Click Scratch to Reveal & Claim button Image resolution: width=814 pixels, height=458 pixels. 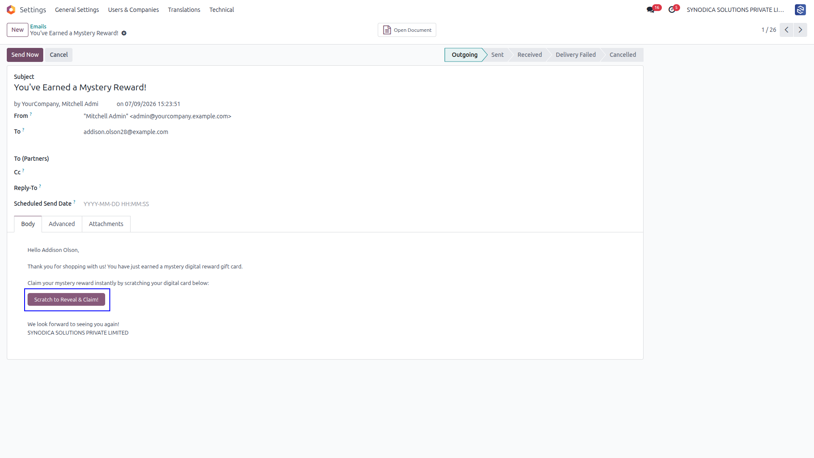click(x=66, y=299)
